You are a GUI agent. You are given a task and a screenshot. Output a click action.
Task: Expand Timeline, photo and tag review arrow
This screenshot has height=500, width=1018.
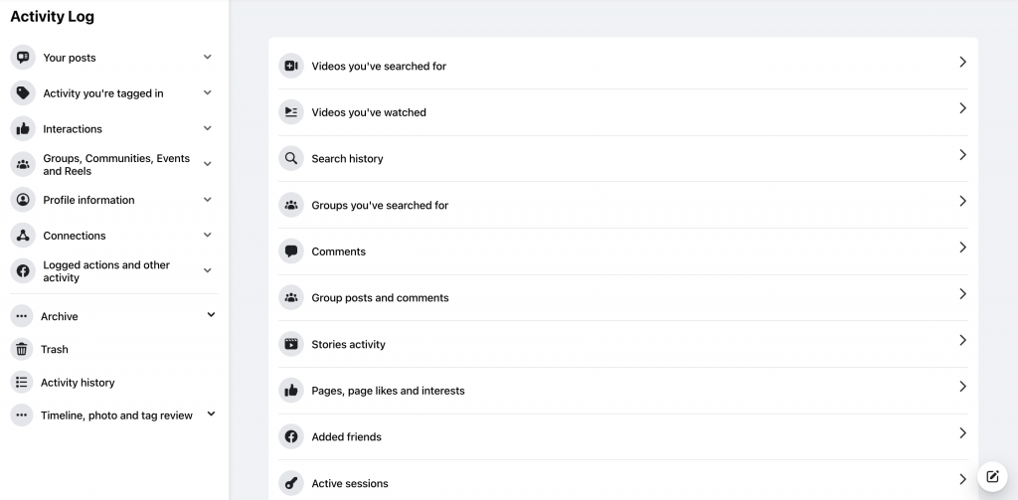211,415
